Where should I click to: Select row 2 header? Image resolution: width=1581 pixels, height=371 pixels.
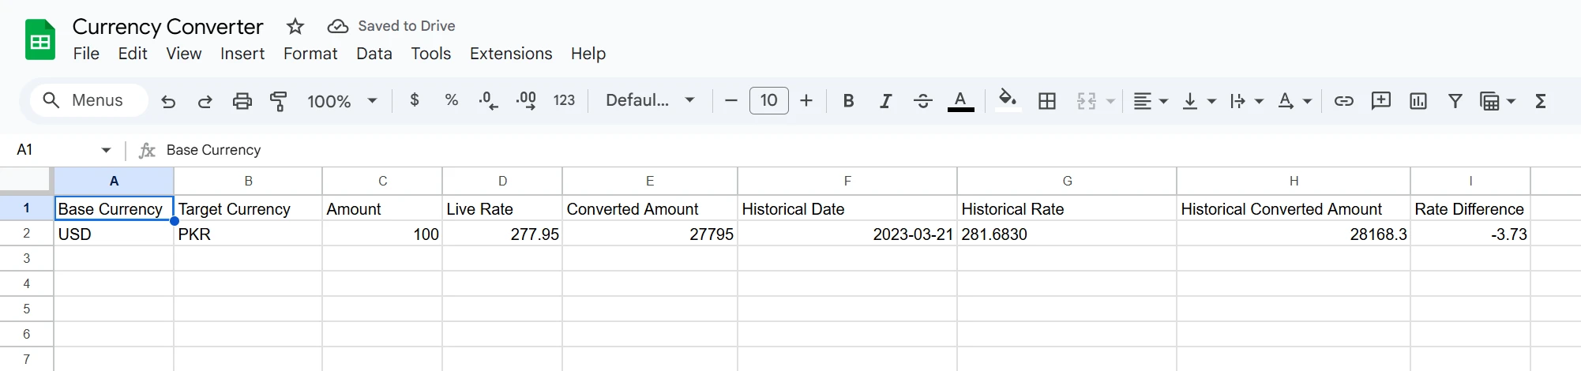click(x=27, y=234)
